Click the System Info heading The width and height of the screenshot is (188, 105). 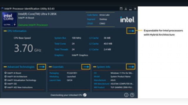point(104,67)
